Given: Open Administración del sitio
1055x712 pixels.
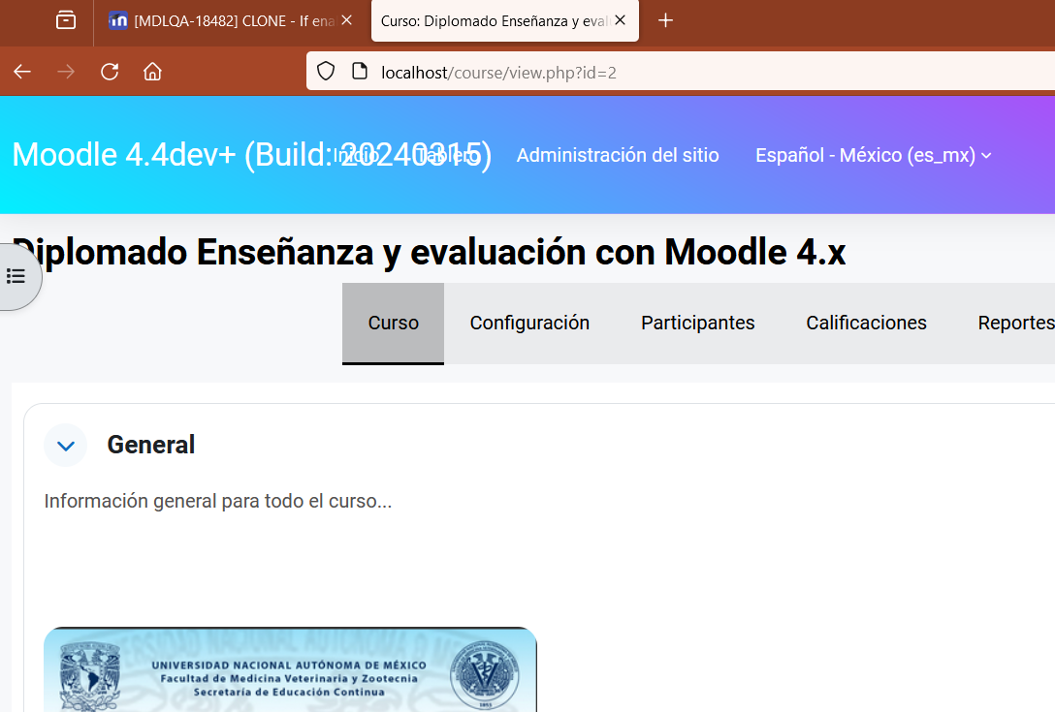Looking at the screenshot, I should tap(618, 155).
